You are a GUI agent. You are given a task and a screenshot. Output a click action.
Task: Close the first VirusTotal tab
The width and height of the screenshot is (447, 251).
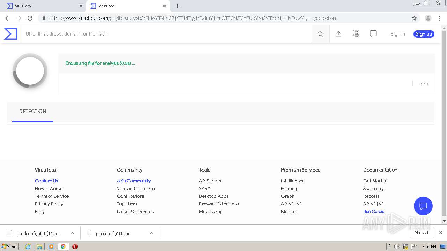coord(81,6)
